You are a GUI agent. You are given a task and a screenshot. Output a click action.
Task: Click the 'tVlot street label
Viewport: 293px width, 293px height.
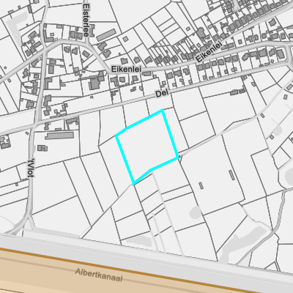[31, 168]
